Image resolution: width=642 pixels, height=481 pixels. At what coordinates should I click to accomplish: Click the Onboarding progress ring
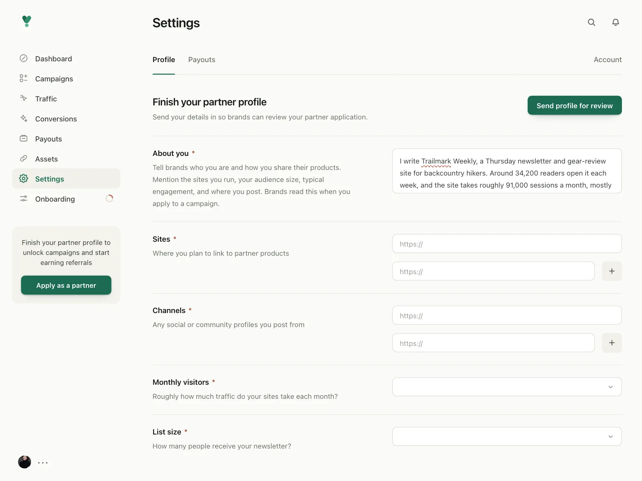point(110,198)
